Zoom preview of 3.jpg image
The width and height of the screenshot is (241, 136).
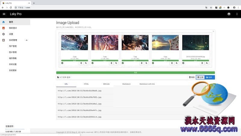coord(116,63)
